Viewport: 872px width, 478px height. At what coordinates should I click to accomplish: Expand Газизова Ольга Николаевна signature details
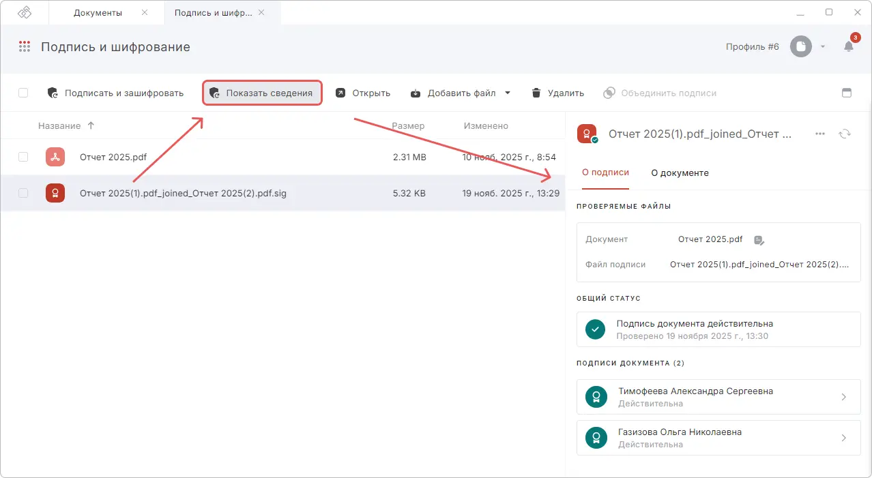(x=843, y=438)
